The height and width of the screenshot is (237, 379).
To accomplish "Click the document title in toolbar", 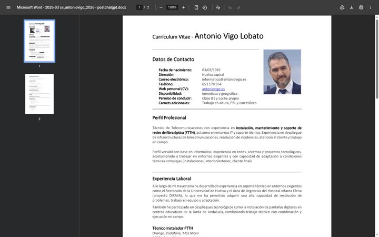I will point(71,7).
